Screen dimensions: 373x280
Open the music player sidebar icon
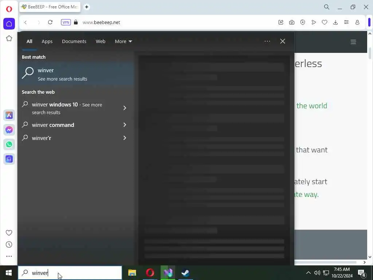click(x=9, y=159)
